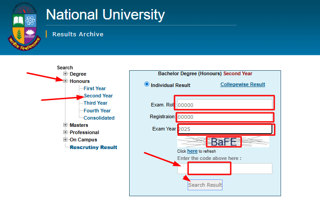Open Honours Fourth Year results
This screenshot has width=320, height=203.
(97, 111)
